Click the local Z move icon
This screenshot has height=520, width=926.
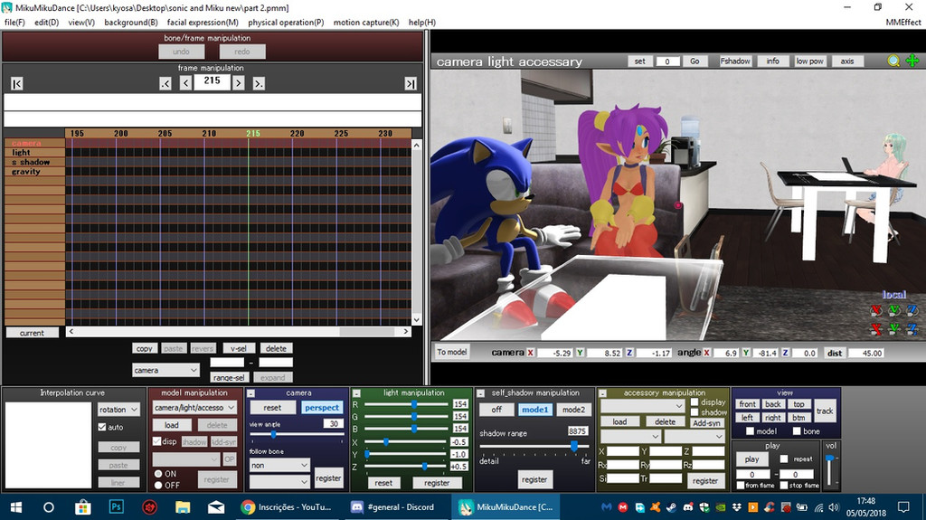tap(912, 328)
